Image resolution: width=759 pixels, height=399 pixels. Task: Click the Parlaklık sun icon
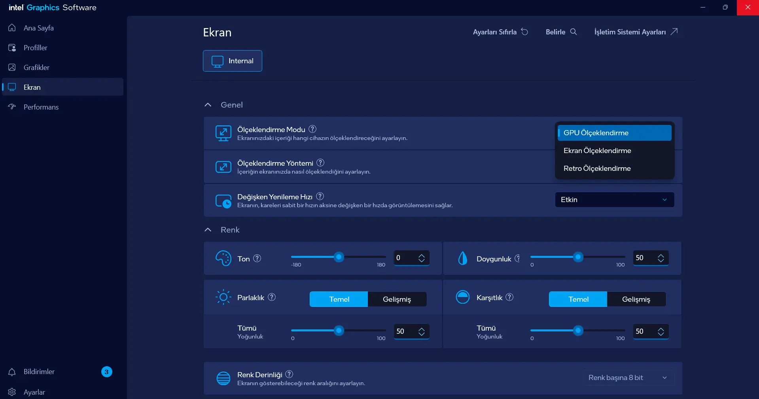coord(223,297)
